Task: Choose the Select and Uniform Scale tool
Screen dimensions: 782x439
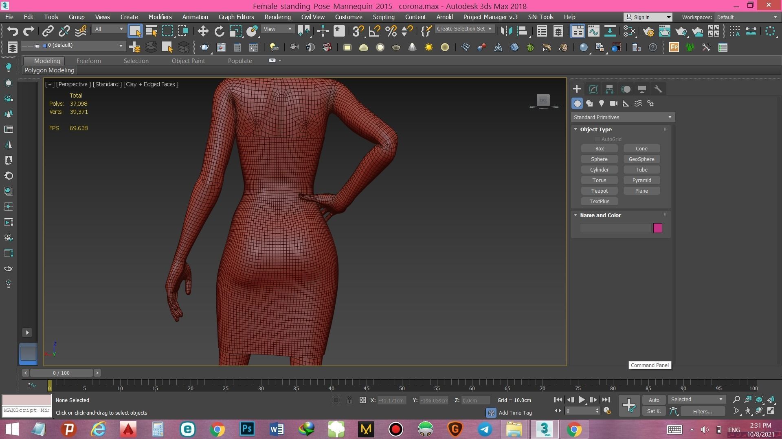Action: [x=235, y=31]
